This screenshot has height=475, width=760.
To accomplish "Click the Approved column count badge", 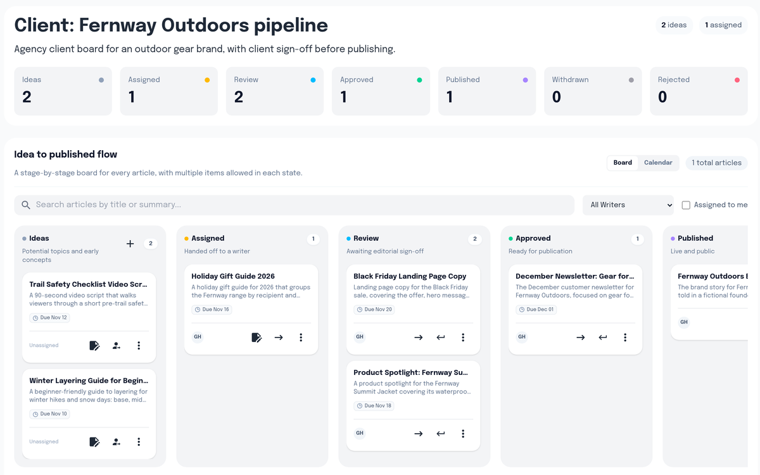I will pyautogui.click(x=637, y=239).
